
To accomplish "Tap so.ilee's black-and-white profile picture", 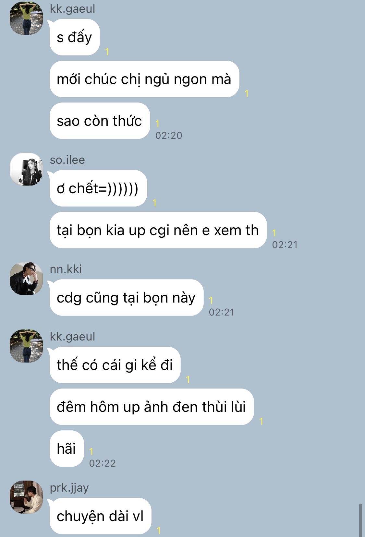I will click(x=26, y=169).
